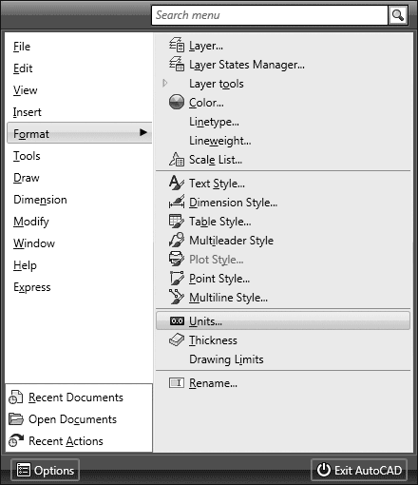418x485 pixels.
Task: Click the Table Style icon
Action: (177, 221)
